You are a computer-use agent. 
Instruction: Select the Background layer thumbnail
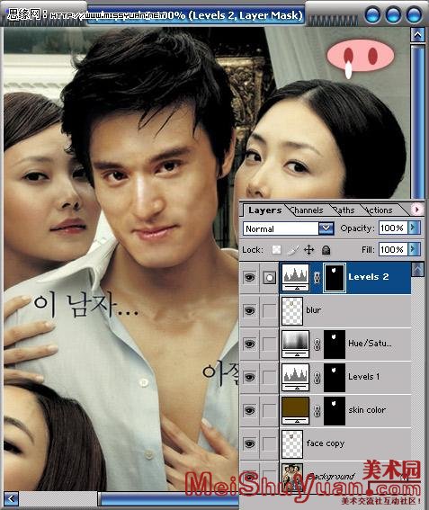coord(292,477)
